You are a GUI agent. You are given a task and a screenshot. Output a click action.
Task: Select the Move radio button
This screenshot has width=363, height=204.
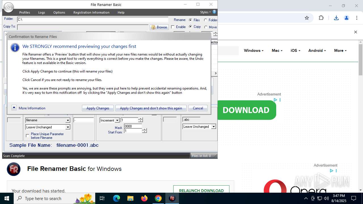point(206,27)
